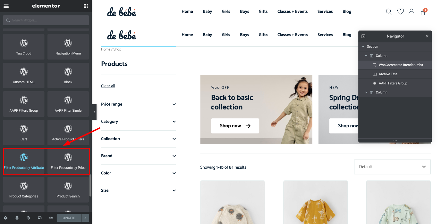This screenshot has height=224, width=441.
Task: Open the Default sorting dropdown
Action: point(392,167)
